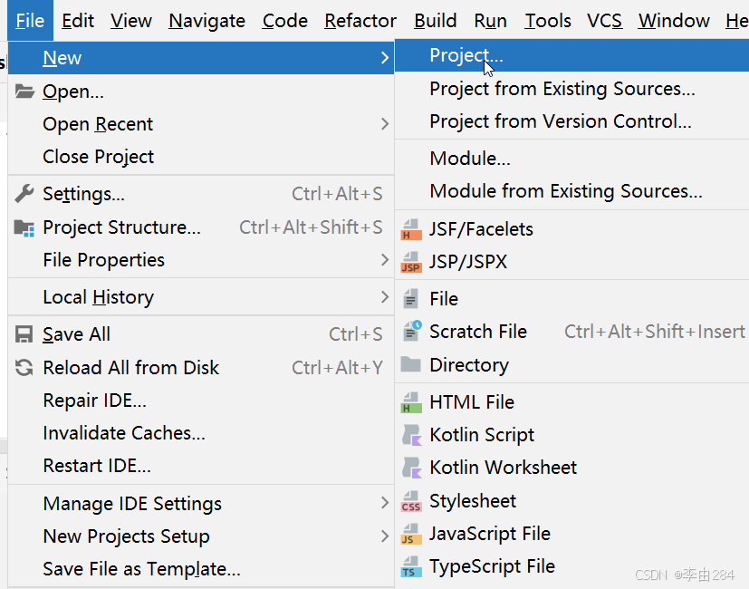Click the Stylesheet CSS icon
The width and height of the screenshot is (749, 589).
411,501
